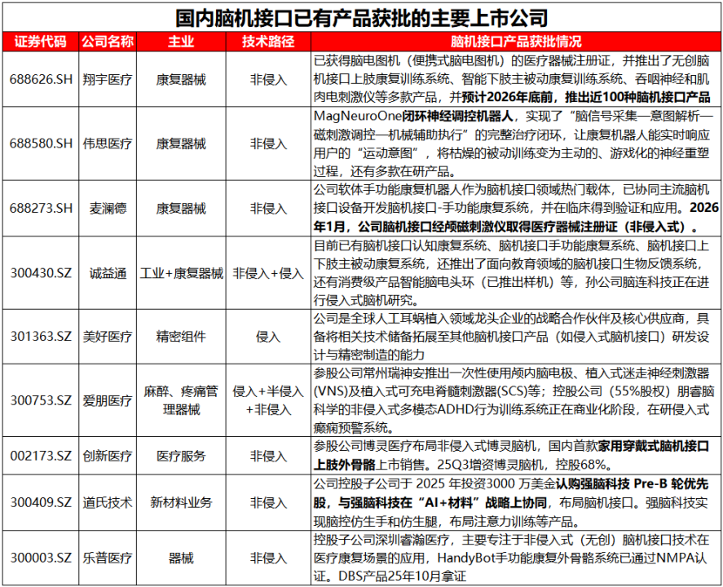Click the 美好医疗 company name cell
Image resolution: width=723 pixels, height=587 pixels.
coord(107,336)
